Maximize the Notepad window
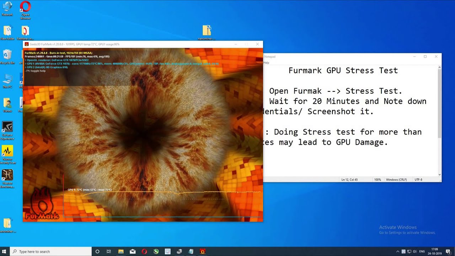The height and width of the screenshot is (256, 455). 425,57
